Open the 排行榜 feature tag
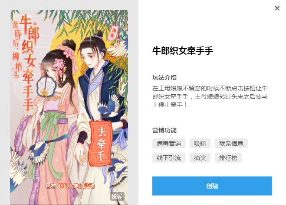 click(x=228, y=158)
